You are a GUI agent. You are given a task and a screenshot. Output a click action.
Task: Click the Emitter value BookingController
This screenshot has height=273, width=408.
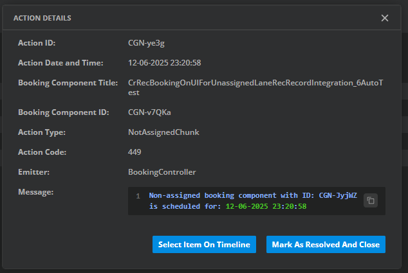162,172
